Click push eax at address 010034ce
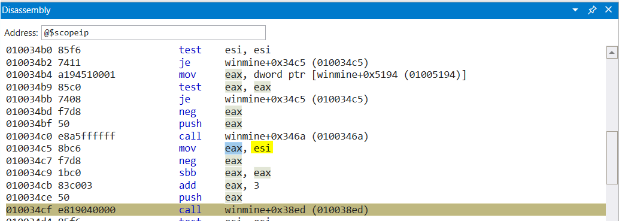619x221 pixels. coord(125,197)
